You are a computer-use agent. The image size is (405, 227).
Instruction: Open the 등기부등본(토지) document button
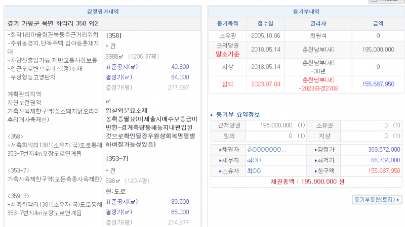[377, 200]
